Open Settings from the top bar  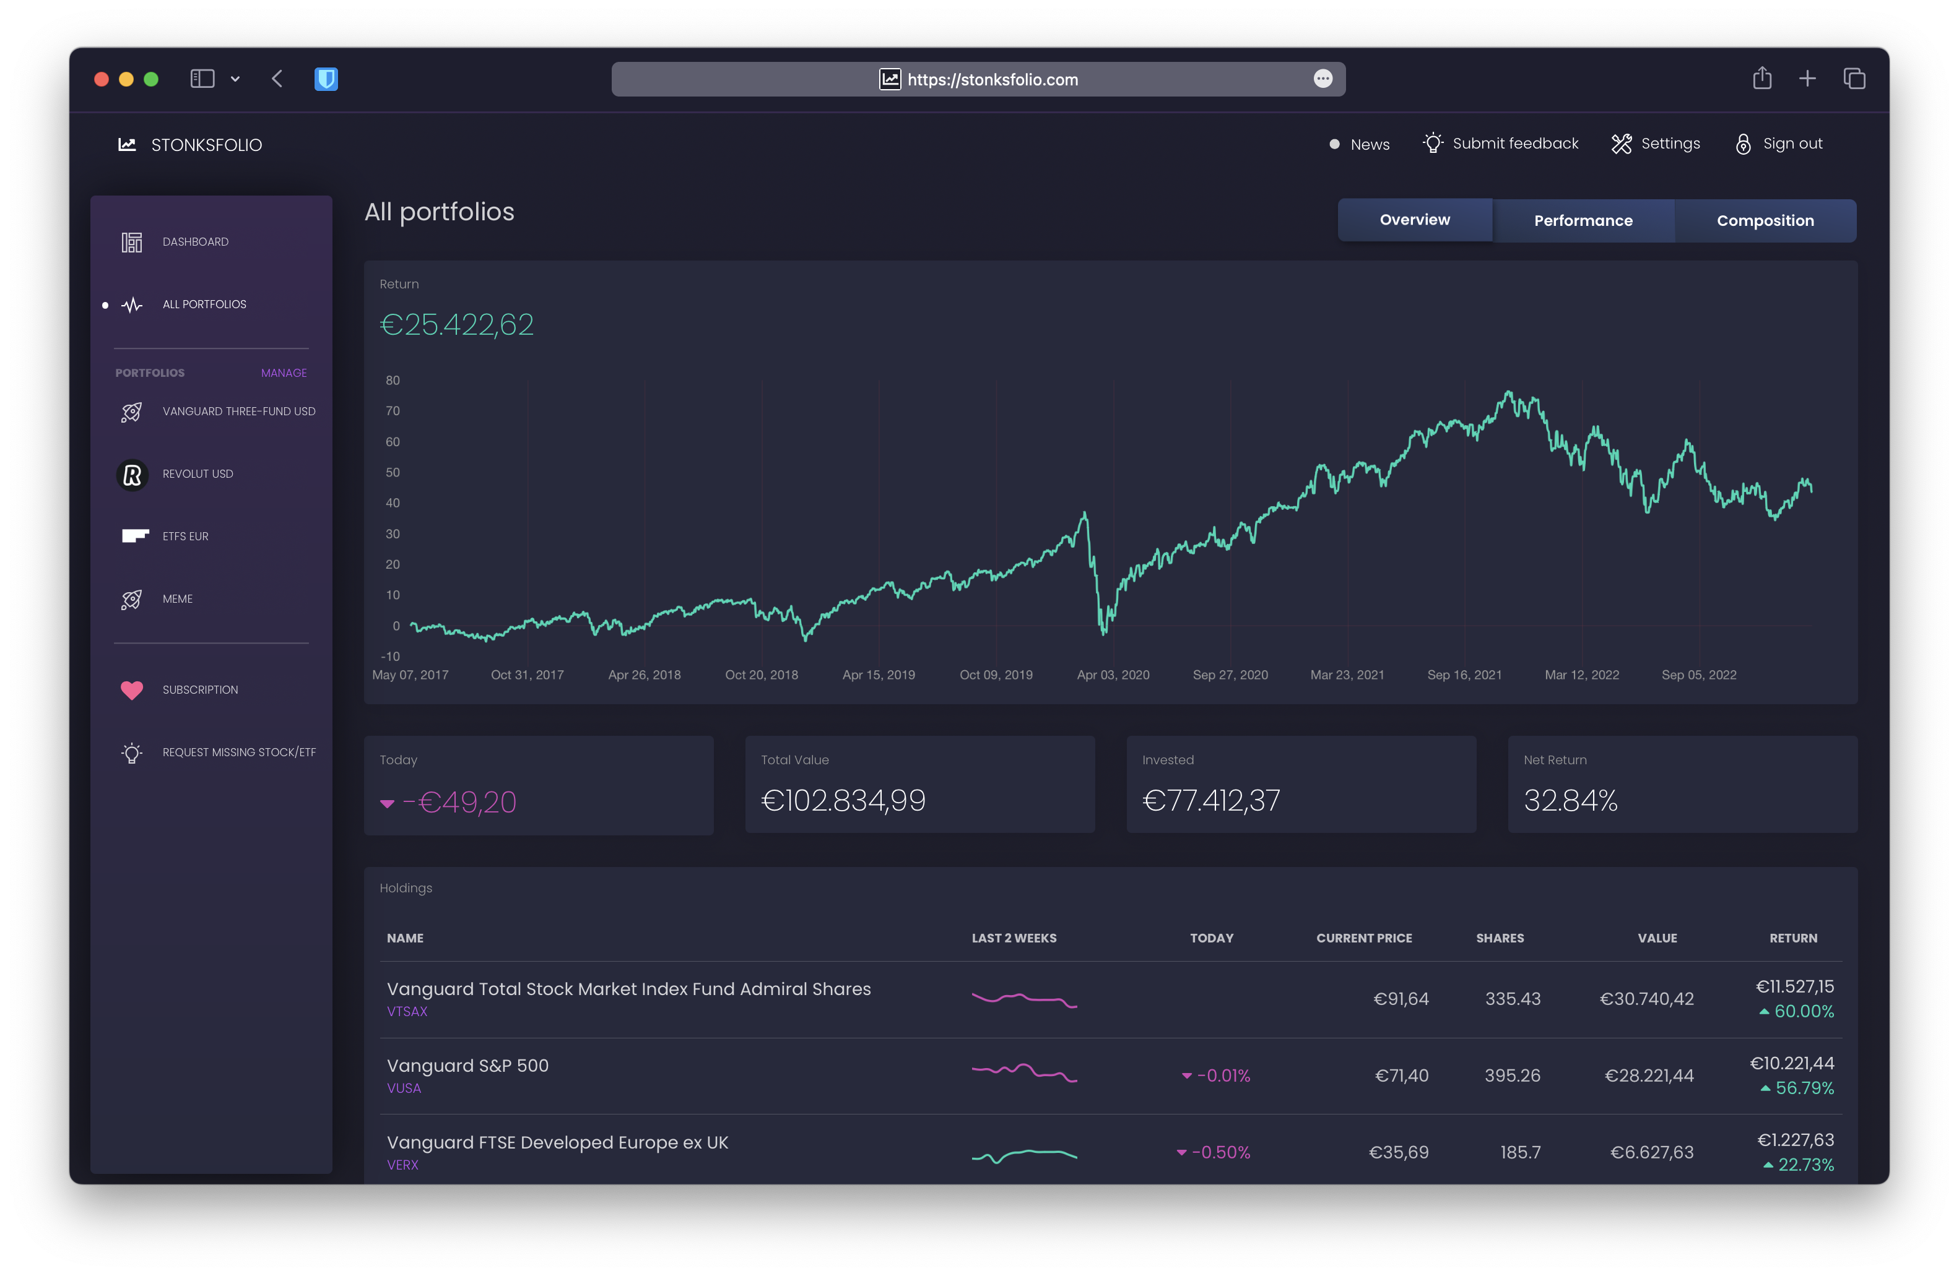1670,144
